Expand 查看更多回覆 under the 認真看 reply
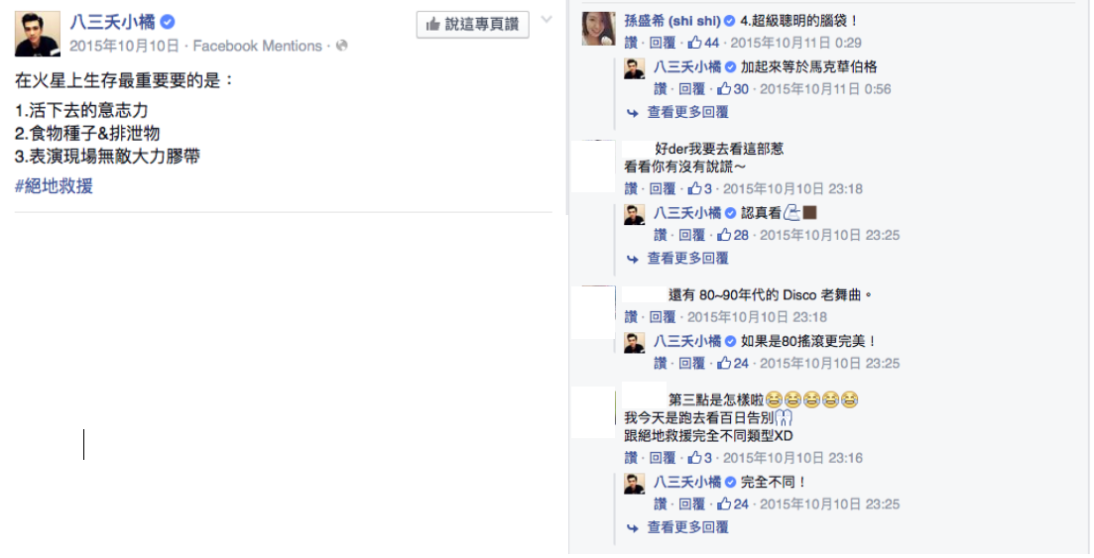The image size is (1094, 558). pos(687,259)
